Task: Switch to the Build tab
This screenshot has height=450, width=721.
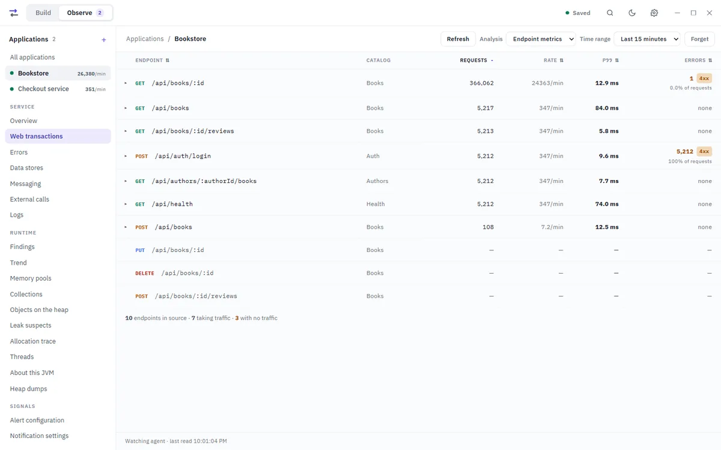Action: tap(43, 13)
